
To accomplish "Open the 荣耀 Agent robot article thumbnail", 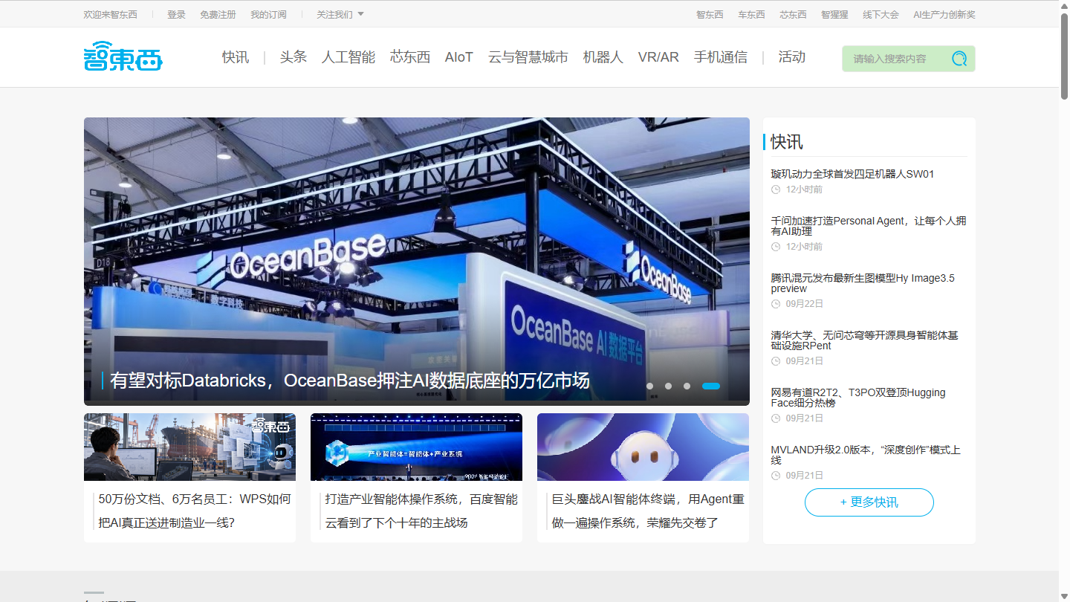I will [643, 447].
